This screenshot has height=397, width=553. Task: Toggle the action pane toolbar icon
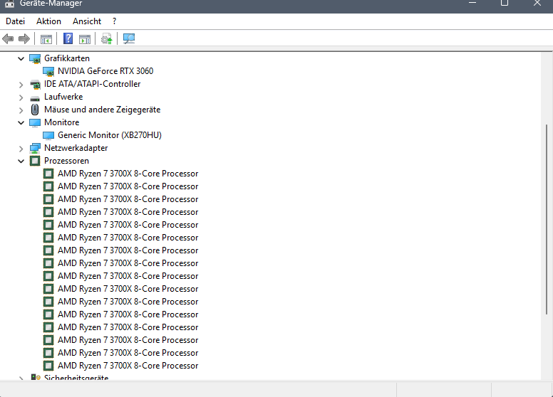point(85,38)
